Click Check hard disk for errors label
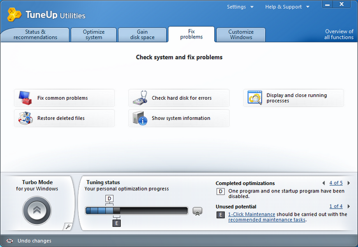The width and height of the screenshot is (358, 247). point(182,98)
